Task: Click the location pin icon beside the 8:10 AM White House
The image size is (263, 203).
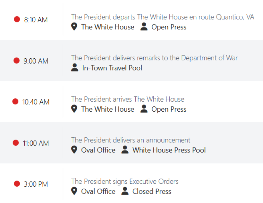Action: point(74,27)
